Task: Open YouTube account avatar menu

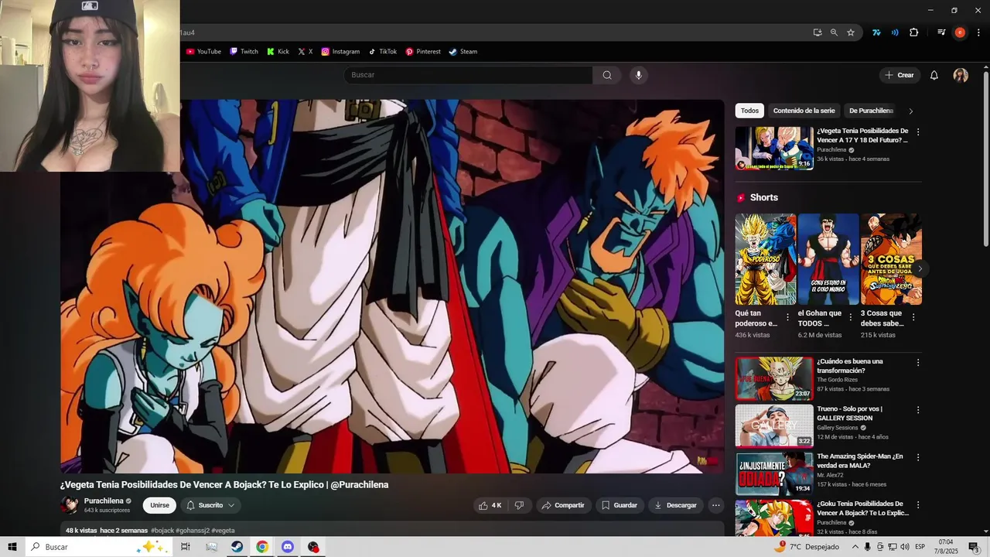Action: click(x=961, y=75)
